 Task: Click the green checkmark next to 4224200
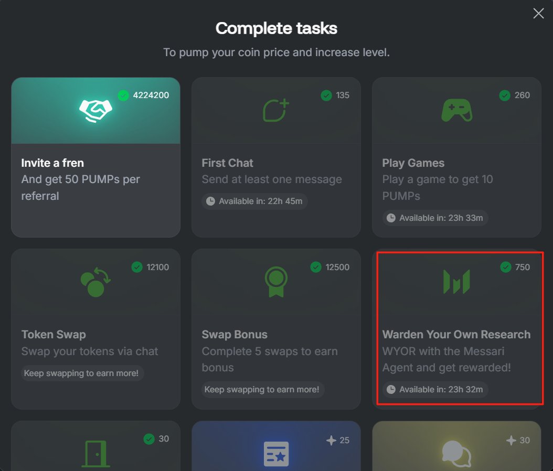(x=123, y=95)
